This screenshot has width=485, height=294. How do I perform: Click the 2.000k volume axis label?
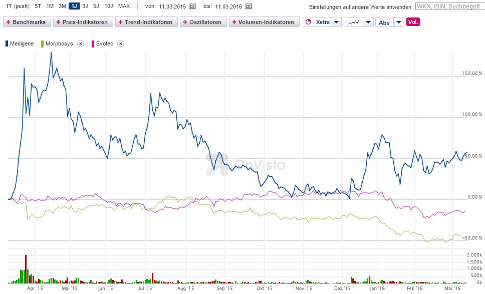474,255
